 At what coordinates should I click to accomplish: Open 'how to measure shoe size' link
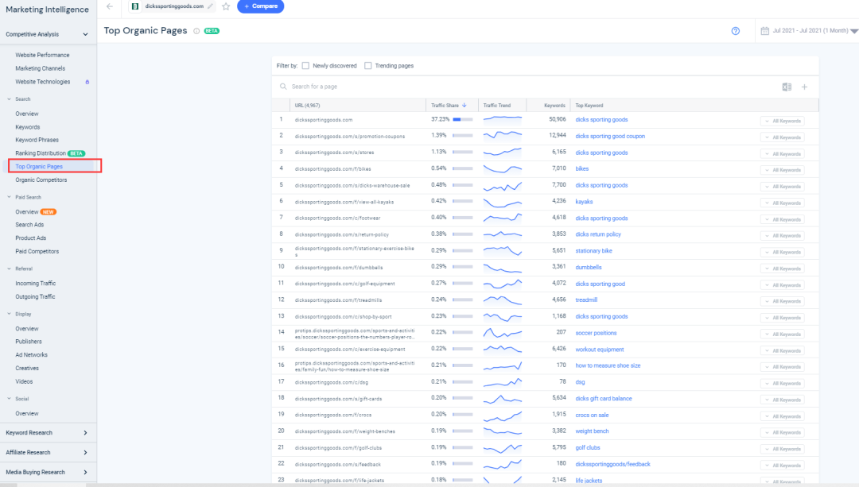pos(608,365)
